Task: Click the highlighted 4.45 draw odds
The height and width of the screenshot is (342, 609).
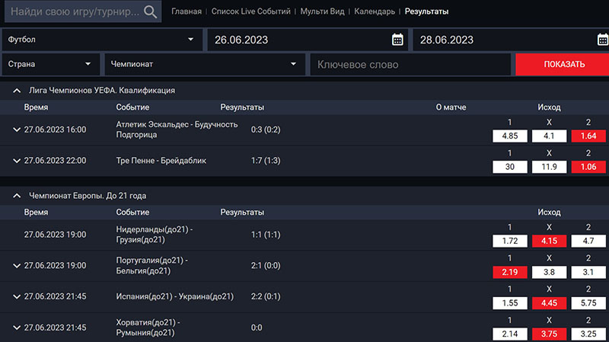Action: [x=549, y=302]
